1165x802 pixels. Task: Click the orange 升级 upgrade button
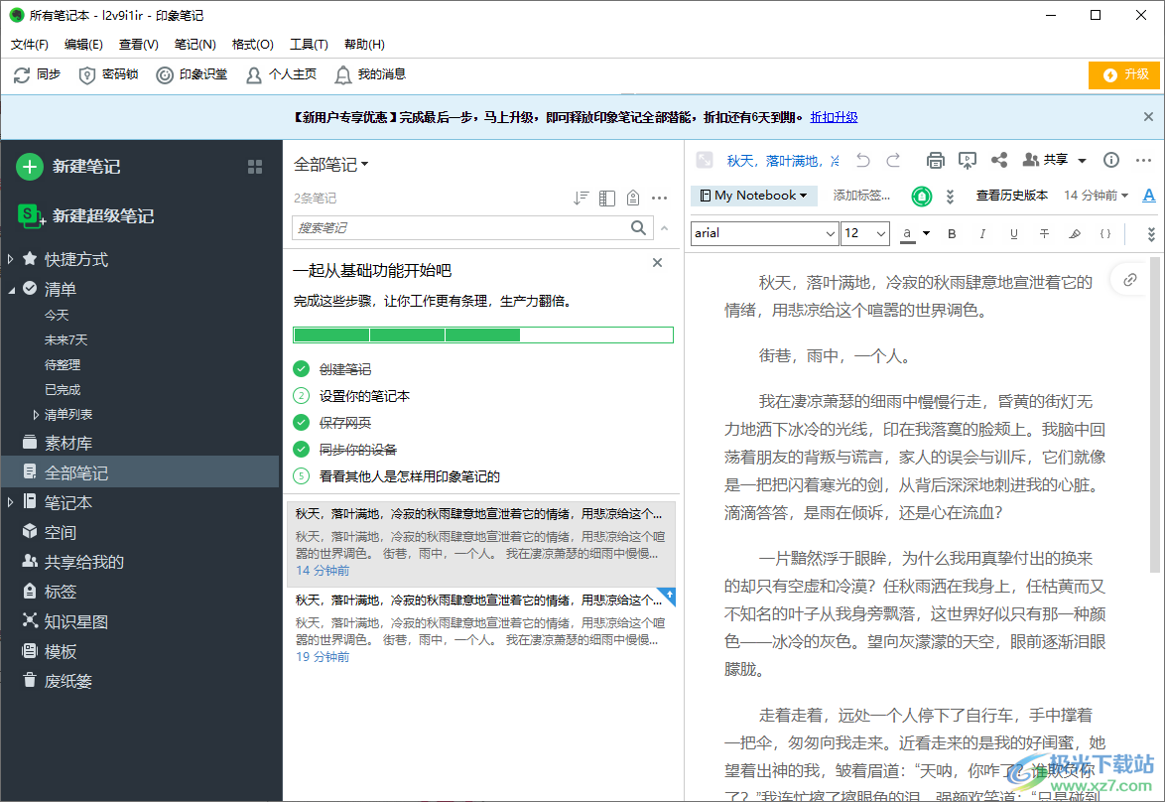point(1124,74)
